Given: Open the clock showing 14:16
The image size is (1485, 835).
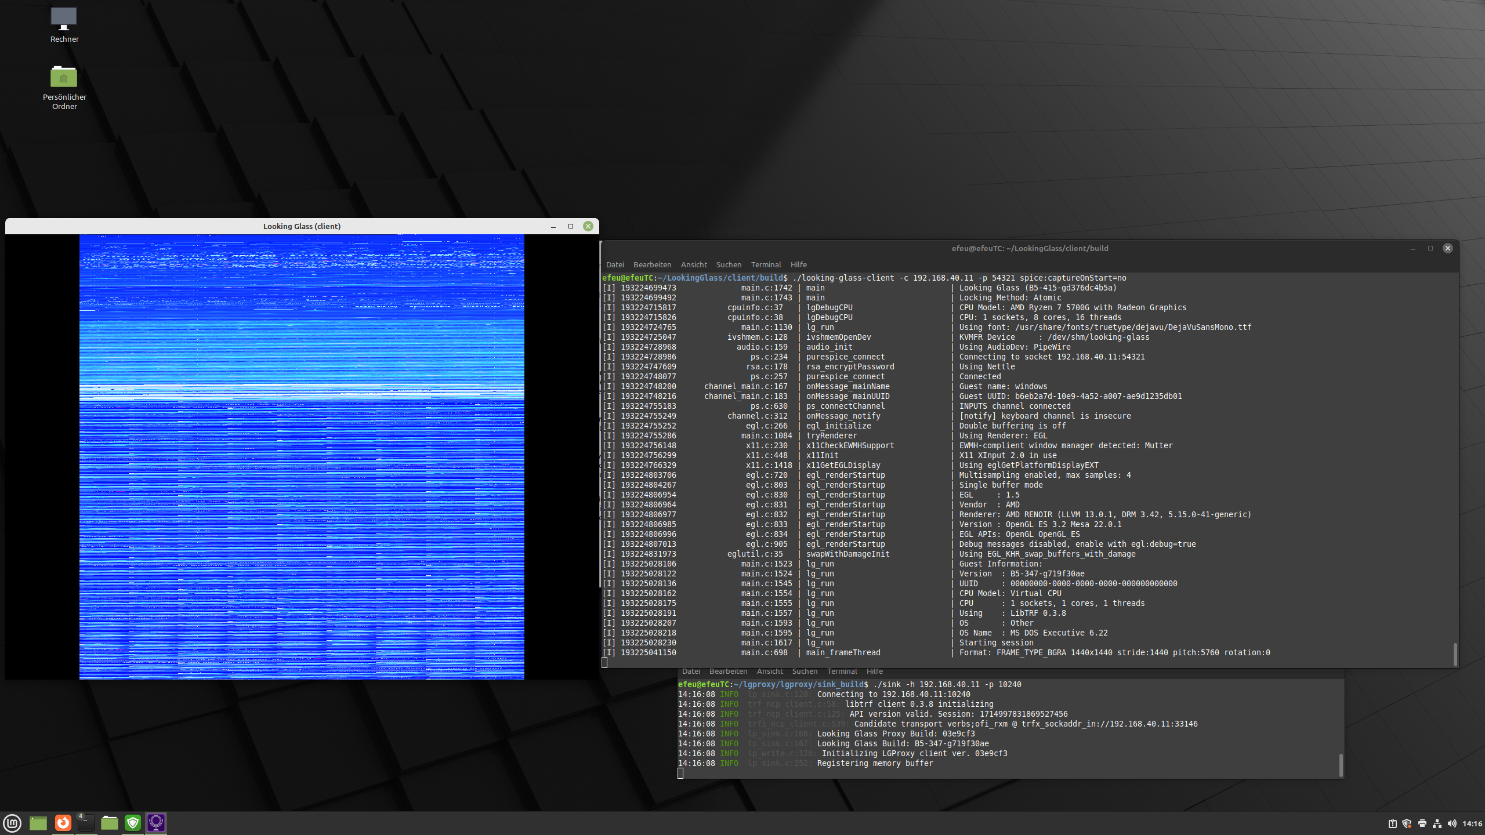Looking at the screenshot, I should pyautogui.click(x=1472, y=823).
